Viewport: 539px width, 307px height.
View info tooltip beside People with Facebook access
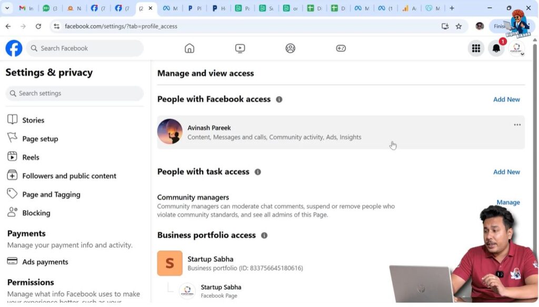[280, 99]
